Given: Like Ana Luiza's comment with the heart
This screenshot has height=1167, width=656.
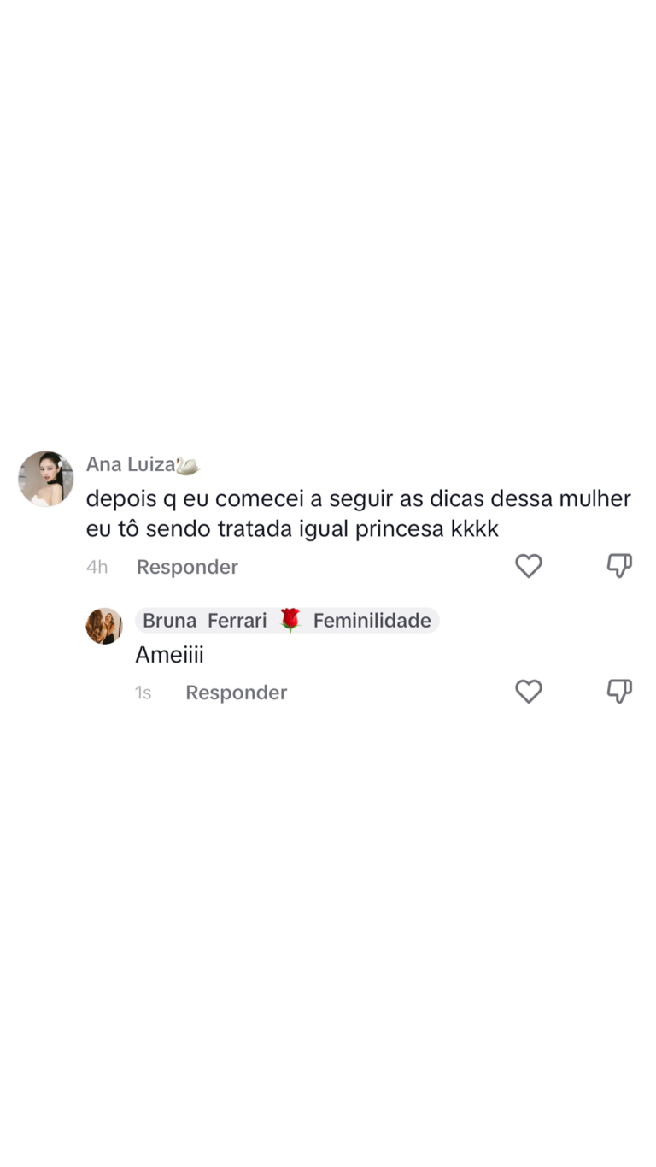Looking at the screenshot, I should 529,566.
